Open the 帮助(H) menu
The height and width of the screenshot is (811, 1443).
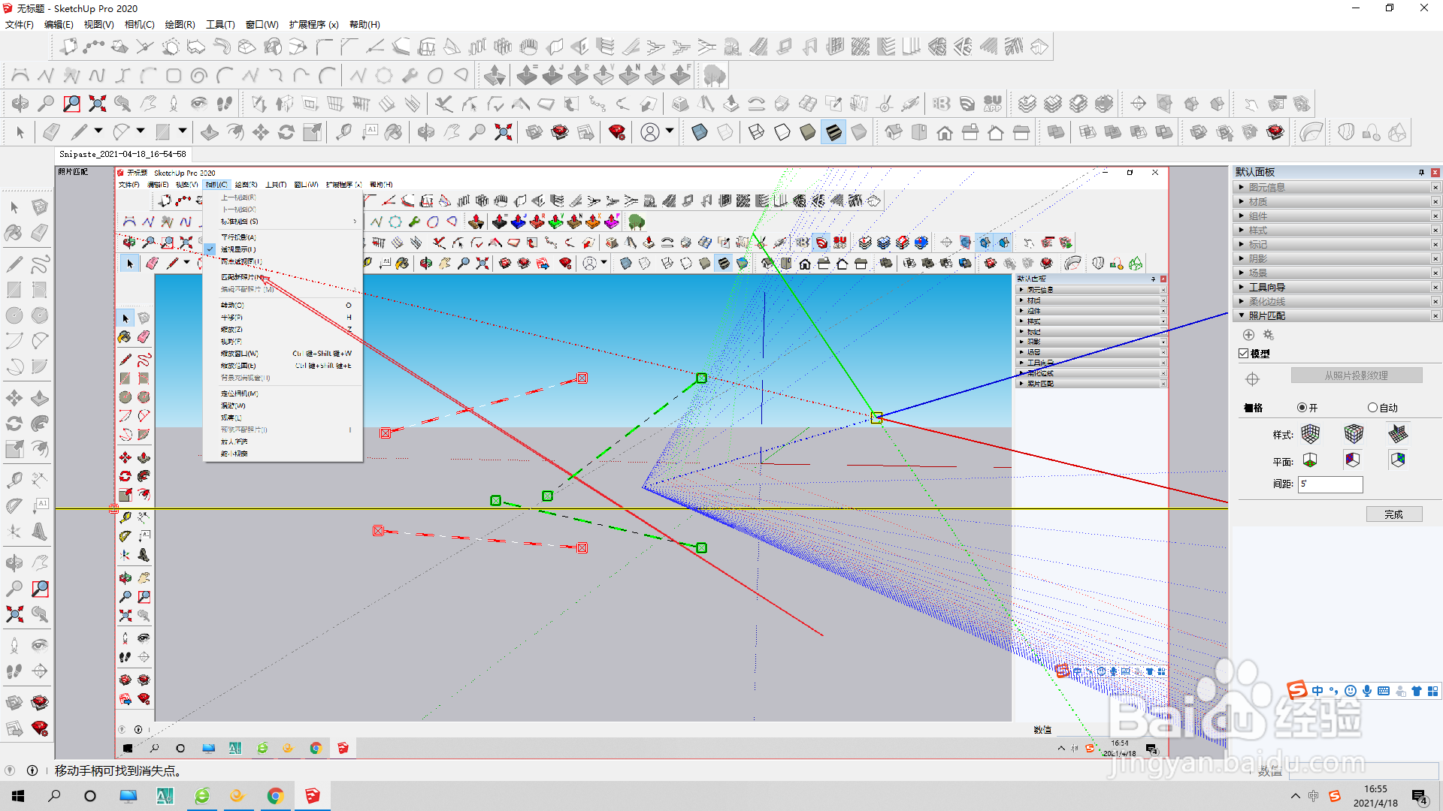coord(365,25)
